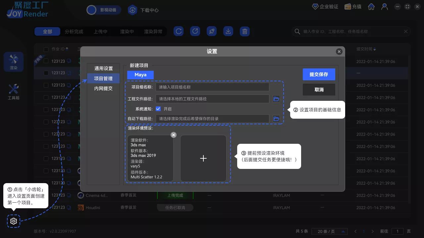This screenshot has height=238, width=424.
Task: Click the Houdini software icon
Action: pos(80,208)
